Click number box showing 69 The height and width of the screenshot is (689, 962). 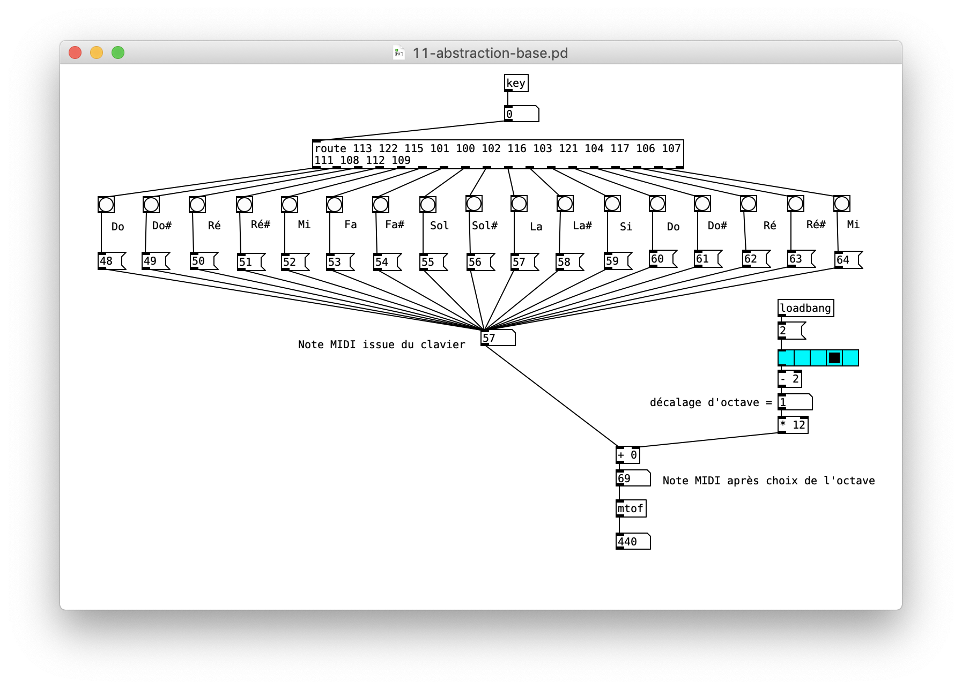[633, 478]
